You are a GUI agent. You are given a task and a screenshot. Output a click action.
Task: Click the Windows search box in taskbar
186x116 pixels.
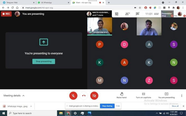click(x=31, y=113)
